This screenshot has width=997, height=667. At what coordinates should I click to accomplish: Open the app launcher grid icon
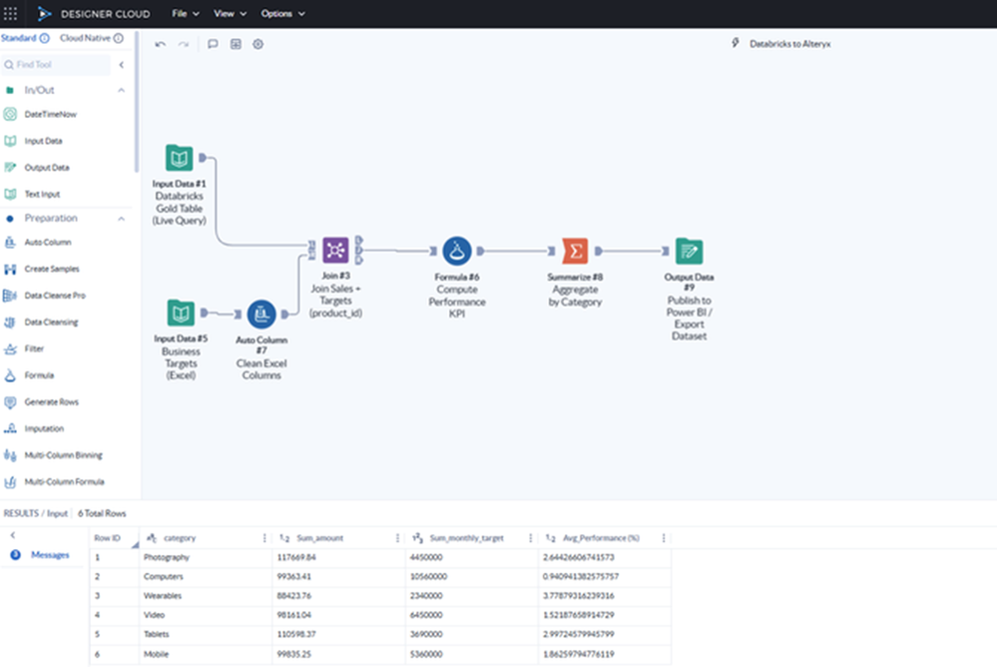[10, 13]
